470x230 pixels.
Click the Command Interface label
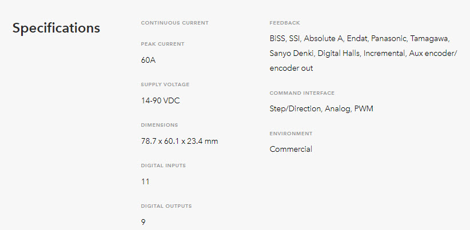point(302,93)
